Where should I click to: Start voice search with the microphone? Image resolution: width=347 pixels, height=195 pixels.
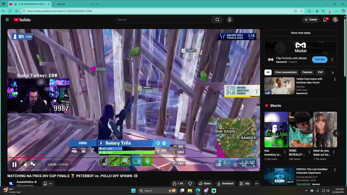[230, 19]
